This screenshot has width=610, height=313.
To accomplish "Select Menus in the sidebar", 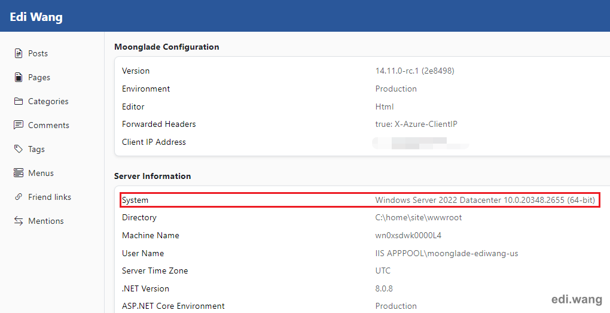I will [x=41, y=173].
